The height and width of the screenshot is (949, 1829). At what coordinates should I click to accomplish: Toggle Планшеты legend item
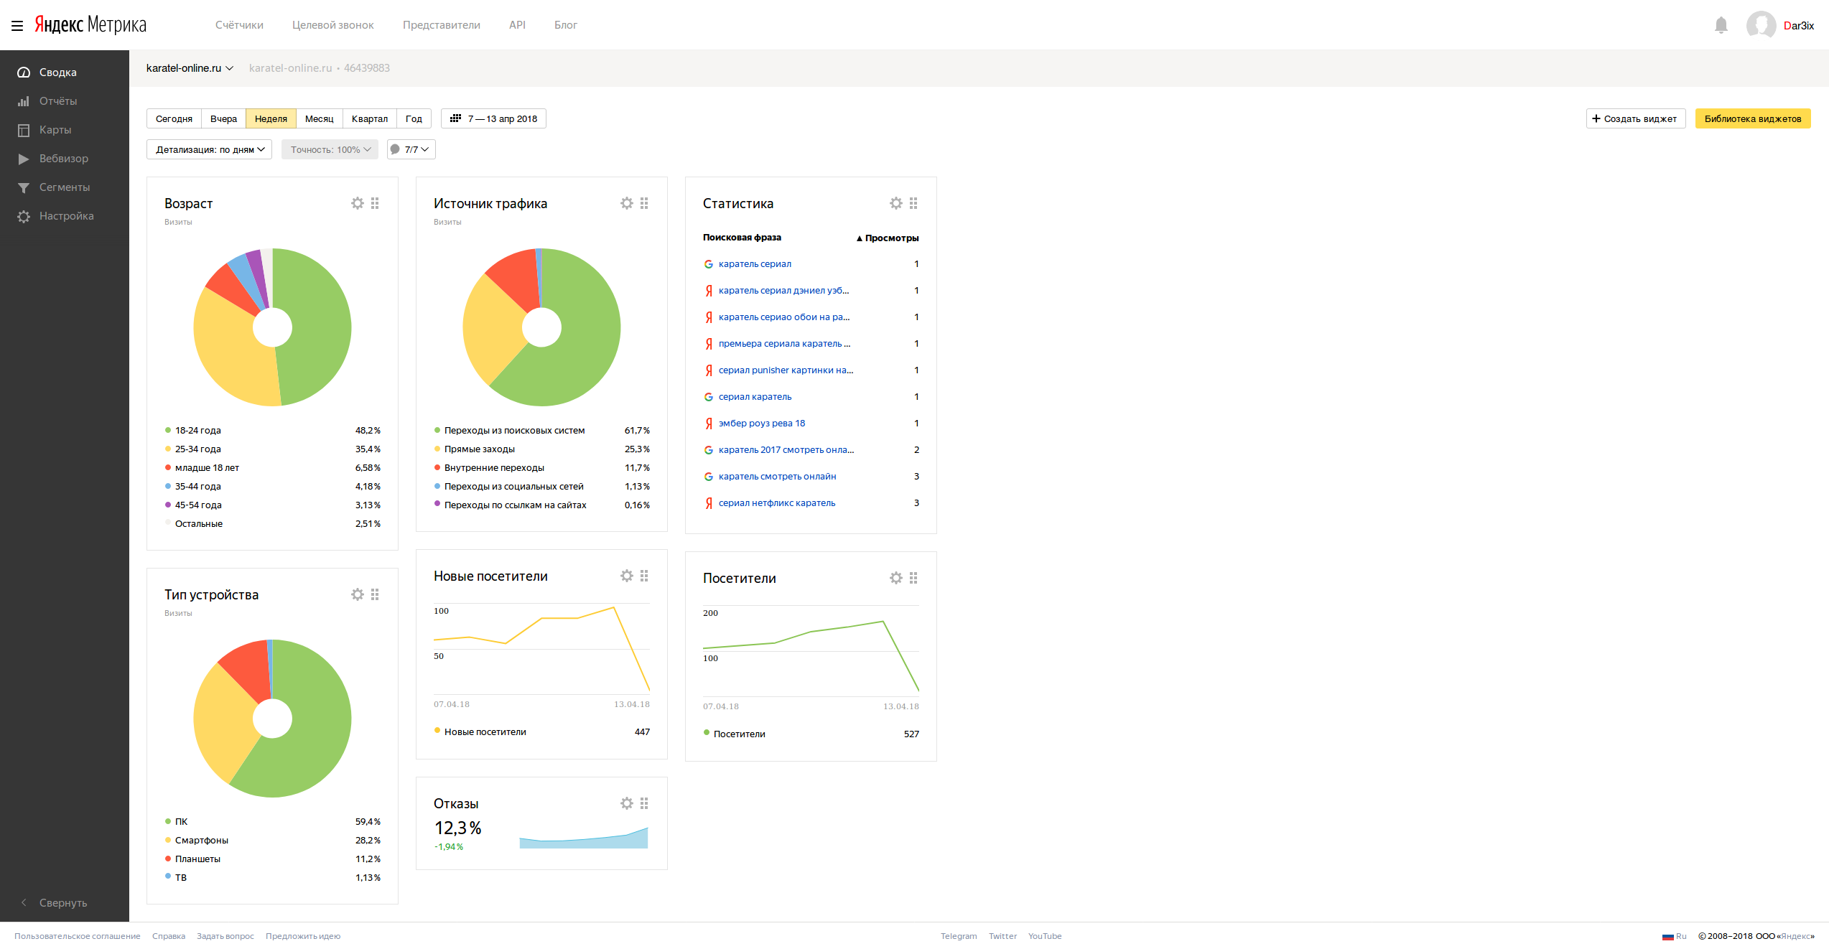(x=272, y=859)
